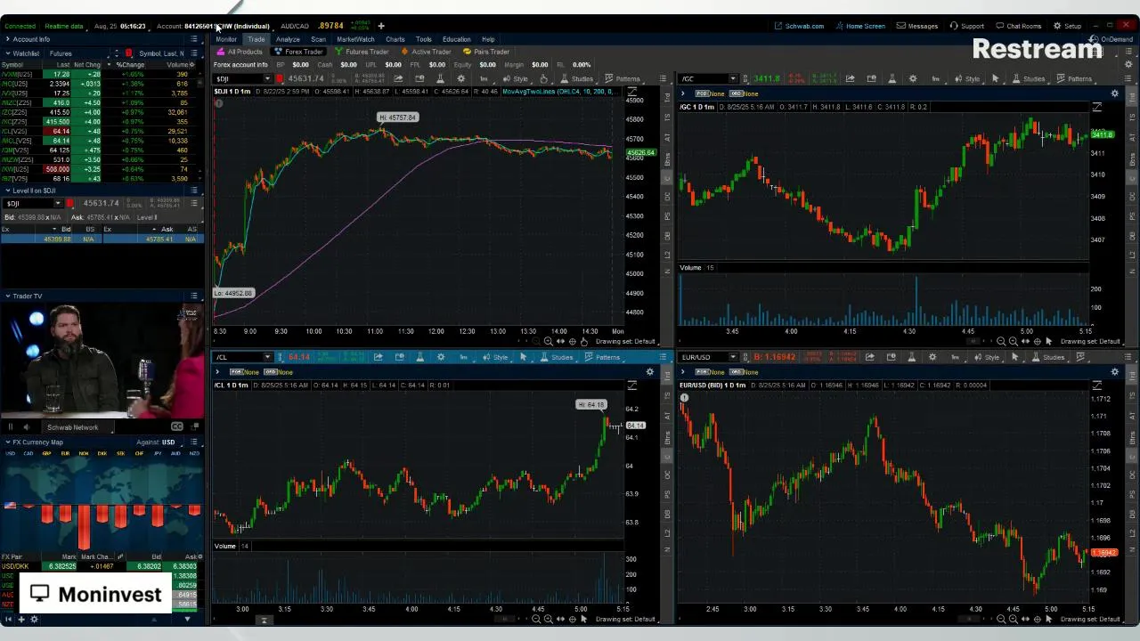Open Style menu on $DJI chart

tap(515, 78)
